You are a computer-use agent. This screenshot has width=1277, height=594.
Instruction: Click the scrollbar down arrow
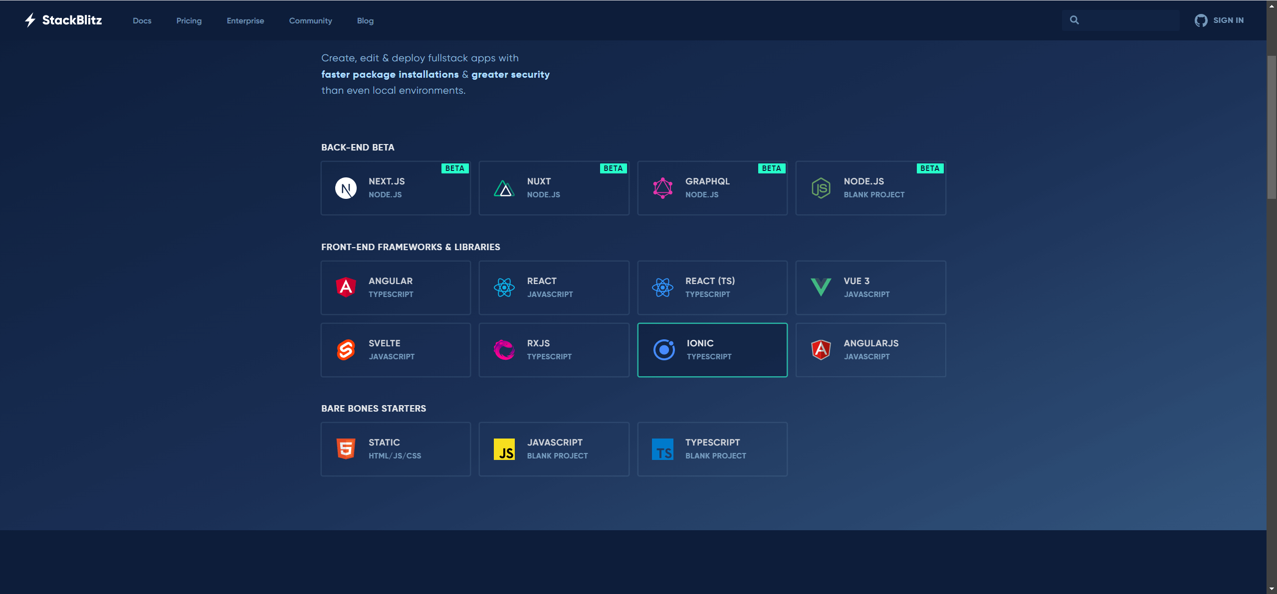[1272, 589]
